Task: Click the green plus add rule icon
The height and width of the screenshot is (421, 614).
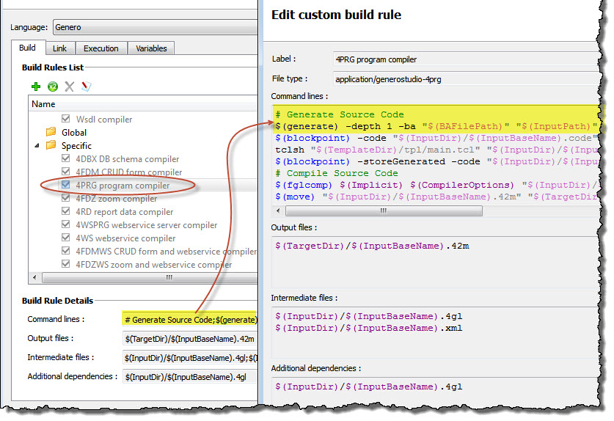Action: coord(36,87)
